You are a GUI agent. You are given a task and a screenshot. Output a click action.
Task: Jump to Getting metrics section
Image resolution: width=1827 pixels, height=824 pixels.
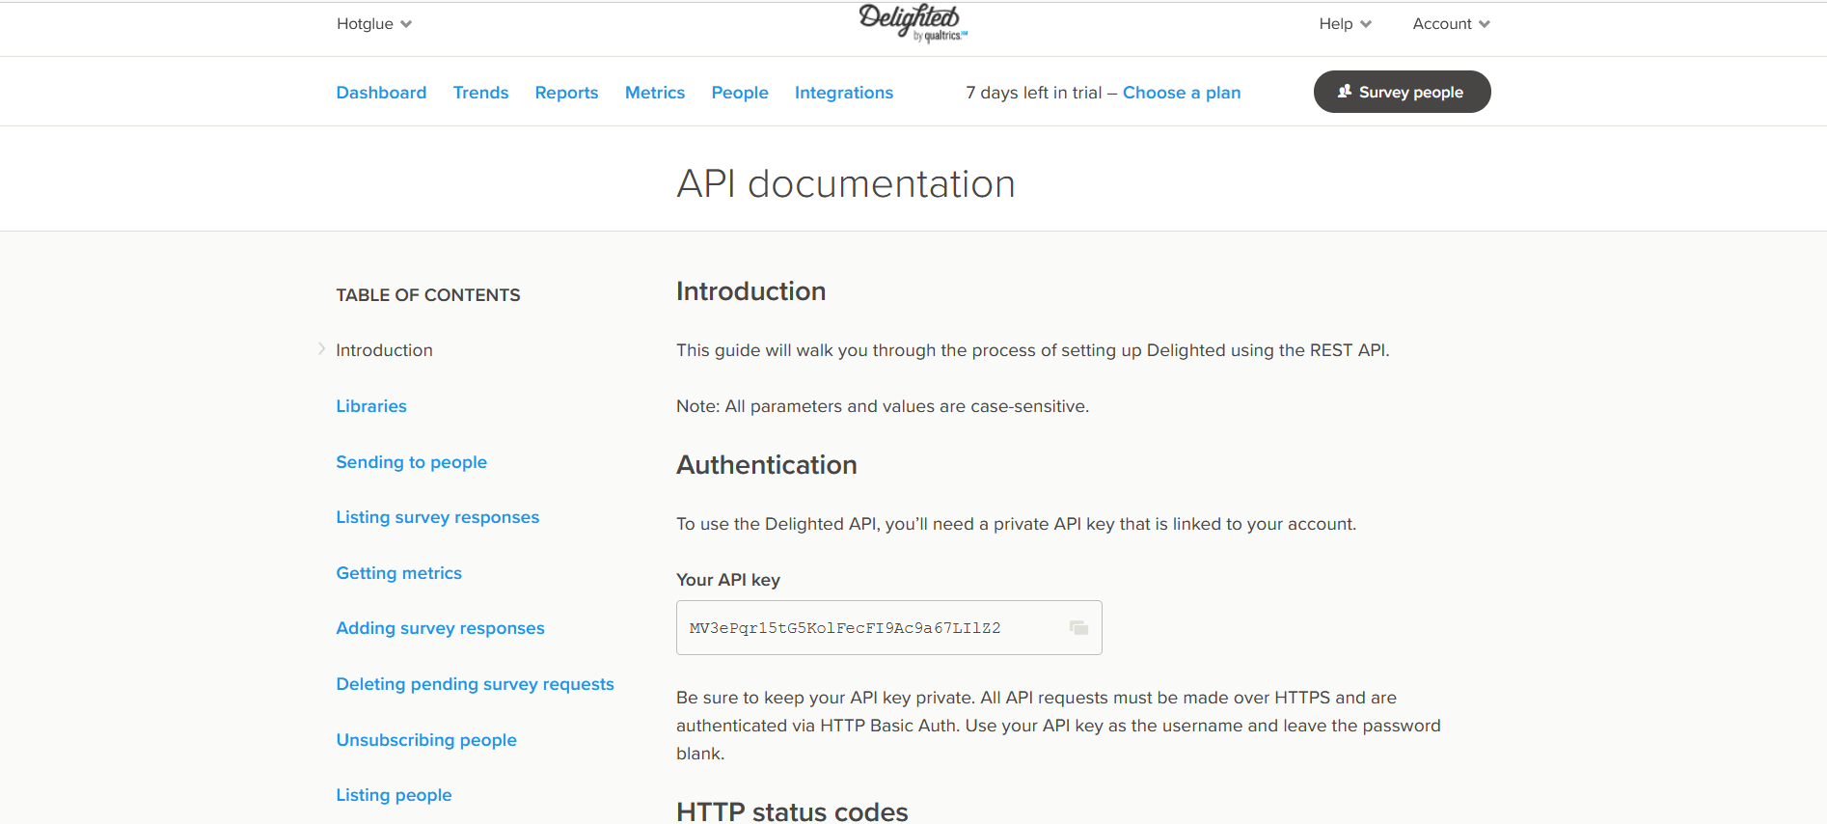398,573
